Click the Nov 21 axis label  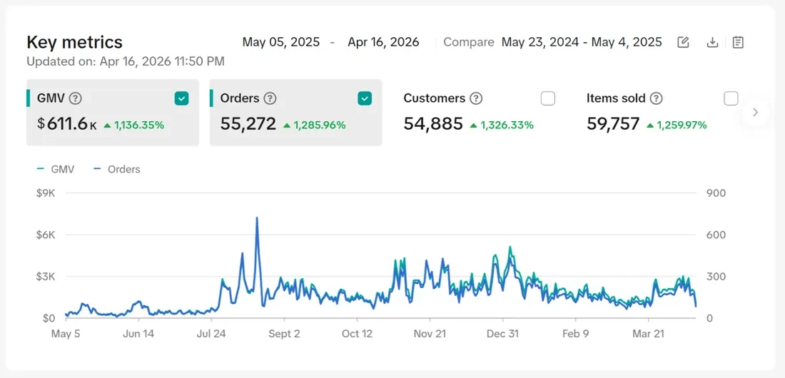click(430, 334)
